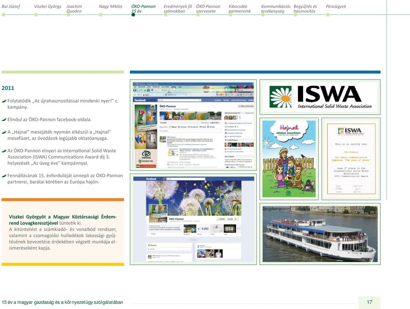The height and width of the screenshot is (309, 410).
Task: Click the leaf bullet beside Elindul az ÖKO-Pannon facebook-oldala
Action: click(x=4, y=120)
